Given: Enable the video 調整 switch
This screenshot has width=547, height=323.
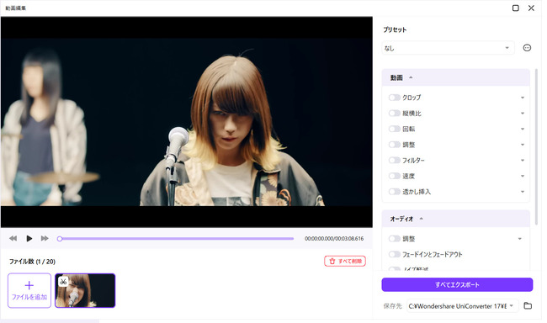Looking at the screenshot, I should 395,145.
